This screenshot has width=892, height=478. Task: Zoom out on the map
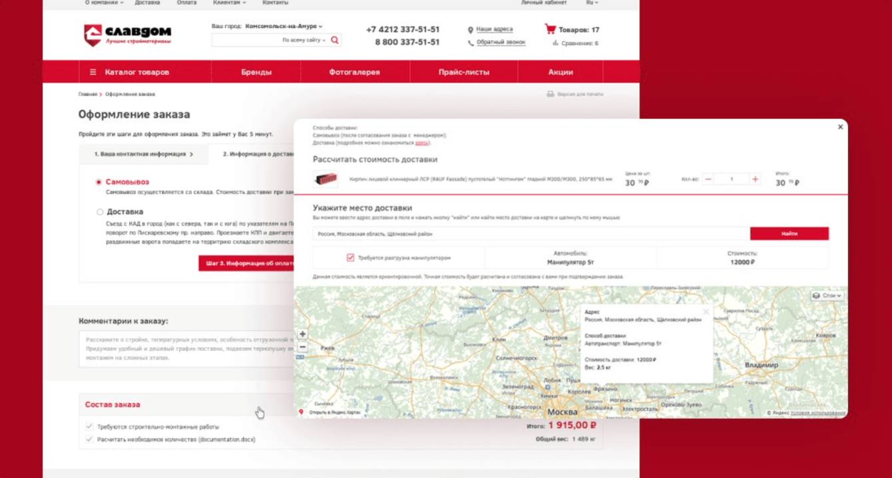[x=302, y=347]
